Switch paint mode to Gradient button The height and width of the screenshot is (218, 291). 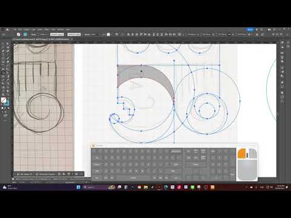pyautogui.click(x=5, y=108)
